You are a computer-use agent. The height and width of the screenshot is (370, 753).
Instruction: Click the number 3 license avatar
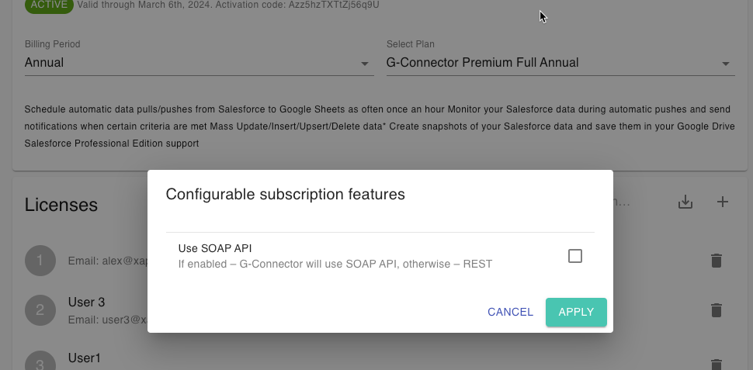click(x=40, y=362)
